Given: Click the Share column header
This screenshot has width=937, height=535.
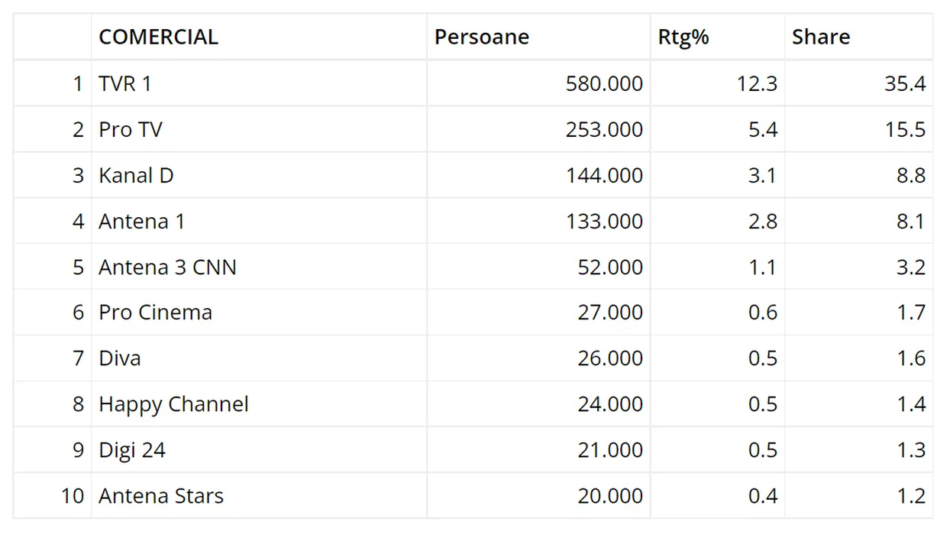Looking at the screenshot, I should point(821,37).
